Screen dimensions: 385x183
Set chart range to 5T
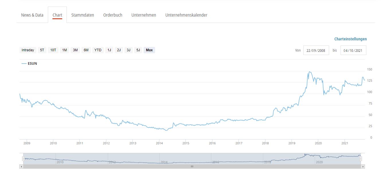point(42,50)
